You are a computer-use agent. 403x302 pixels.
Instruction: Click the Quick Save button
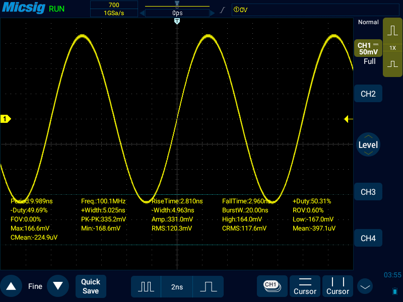tap(91, 286)
